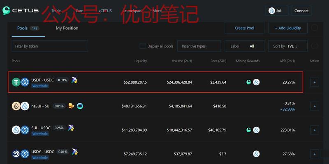Focus the Filter by token field
Screen dimensions: 329x164
pos(50,46)
